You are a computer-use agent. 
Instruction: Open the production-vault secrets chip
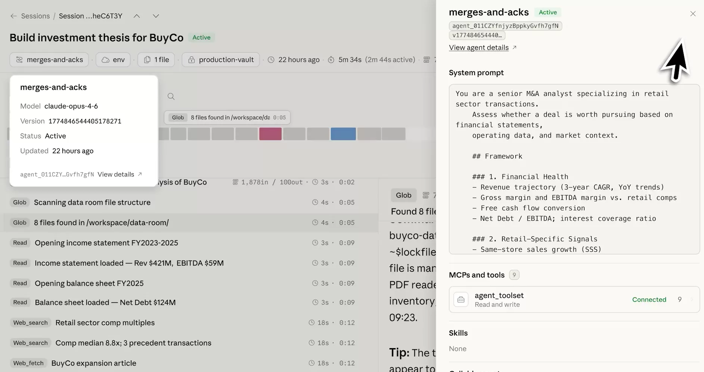pyautogui.click(x=220, y=60)
